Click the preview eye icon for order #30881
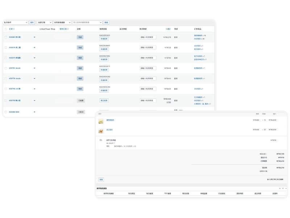Screen dimensions: 290x218 [35, 37]
